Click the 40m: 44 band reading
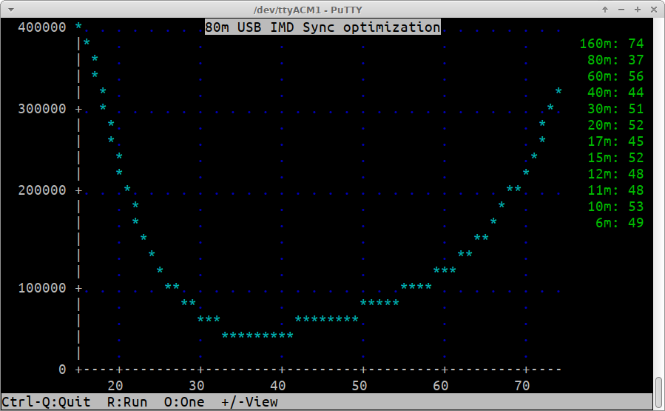Viewport: 665px width, 411px height. coord(615,93)
